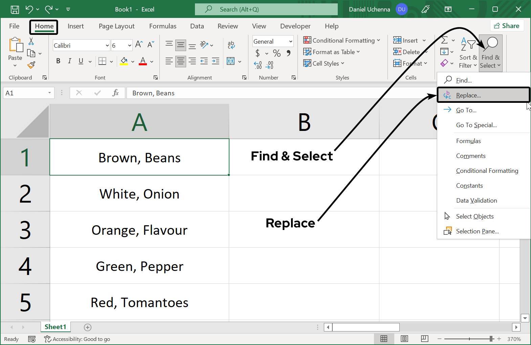
Task: Expand the General number format dropdown
Action: tap(290, 41)
